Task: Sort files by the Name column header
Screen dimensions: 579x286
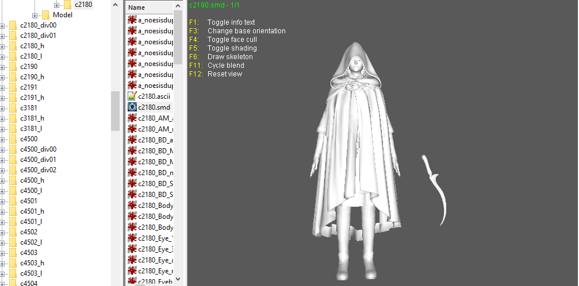Action: pyautogui.click(x=149, y=7)
